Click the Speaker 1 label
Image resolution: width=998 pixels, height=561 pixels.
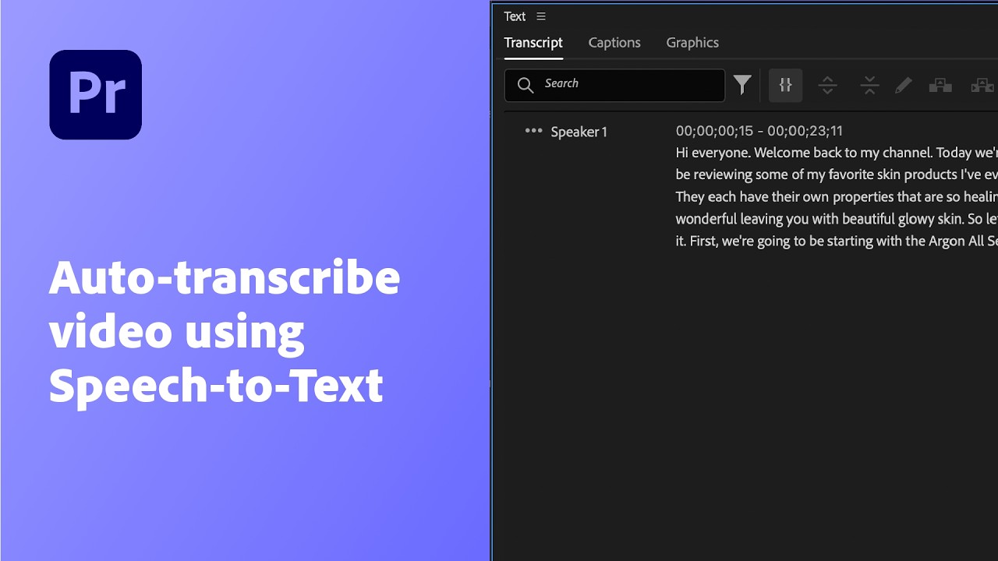[x=579, y=132]
